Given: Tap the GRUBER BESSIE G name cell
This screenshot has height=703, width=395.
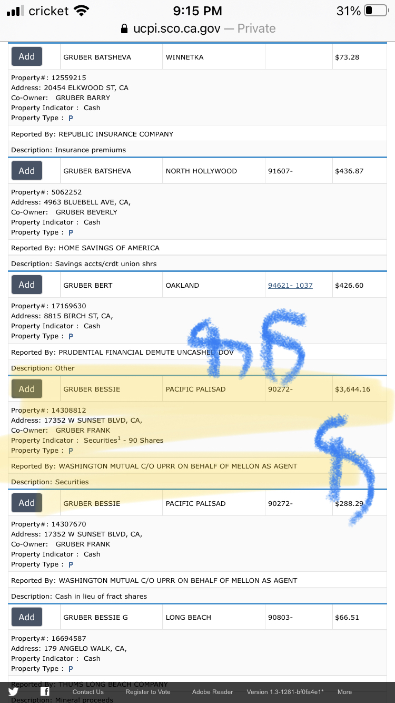Looking at the screenshot, I should [111, 617].
